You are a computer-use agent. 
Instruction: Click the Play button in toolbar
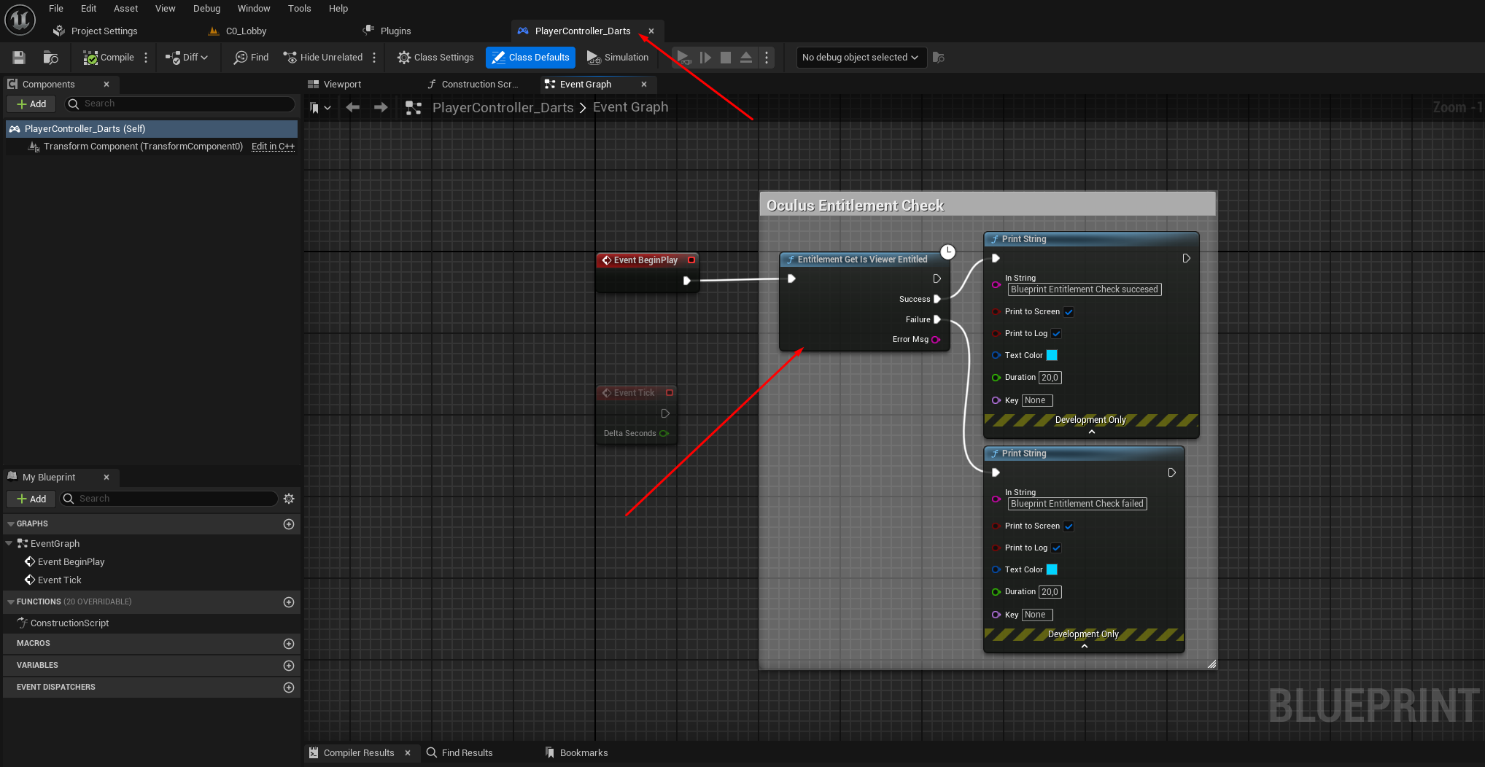pyautogui.click(x=683, y=57)
